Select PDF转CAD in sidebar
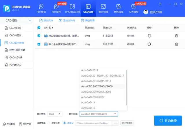 (17, 65)
